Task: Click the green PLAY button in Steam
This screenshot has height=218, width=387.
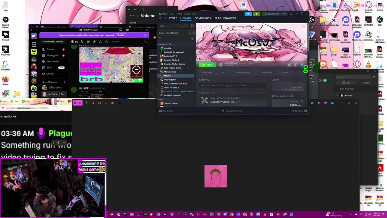Action: coord(207,65)
